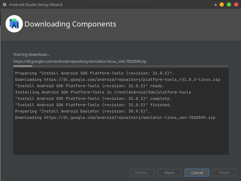Minimize the window with the yellow button

pyautogui.click(x=222, y=5)
